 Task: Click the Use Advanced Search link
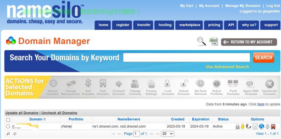click(x=228, y=67)
